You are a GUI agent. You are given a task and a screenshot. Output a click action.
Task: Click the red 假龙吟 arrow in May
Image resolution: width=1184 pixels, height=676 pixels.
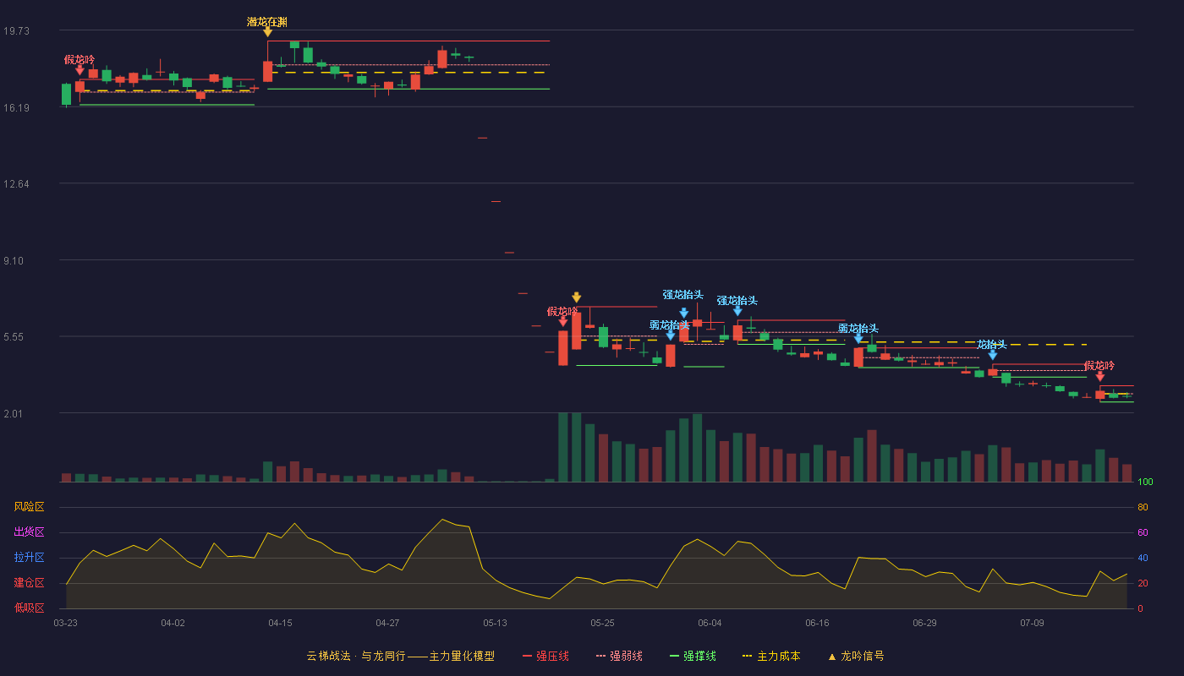coord(563,322)
